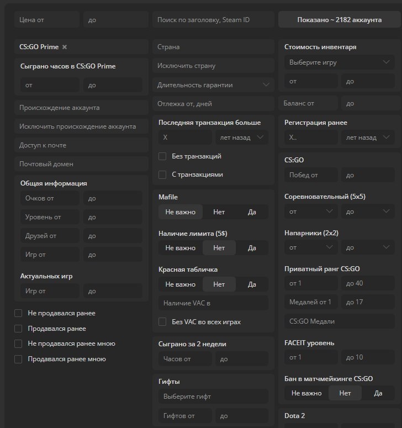The width and height of the screenshot is (402, 428).
Task: Set Наличие лимита (5$) to "Не важно"
Action: pyautogui.click(x=180, y=248)
